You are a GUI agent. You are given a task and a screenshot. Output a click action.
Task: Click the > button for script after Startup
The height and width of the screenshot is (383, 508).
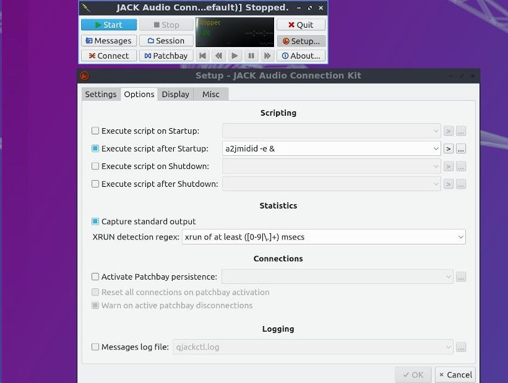449,148
